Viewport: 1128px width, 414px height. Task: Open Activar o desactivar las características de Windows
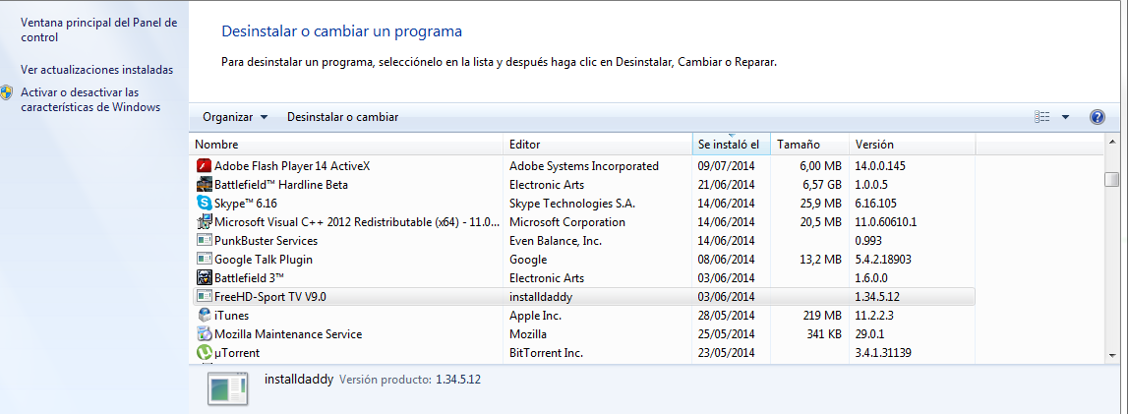(x=90, y=100)
